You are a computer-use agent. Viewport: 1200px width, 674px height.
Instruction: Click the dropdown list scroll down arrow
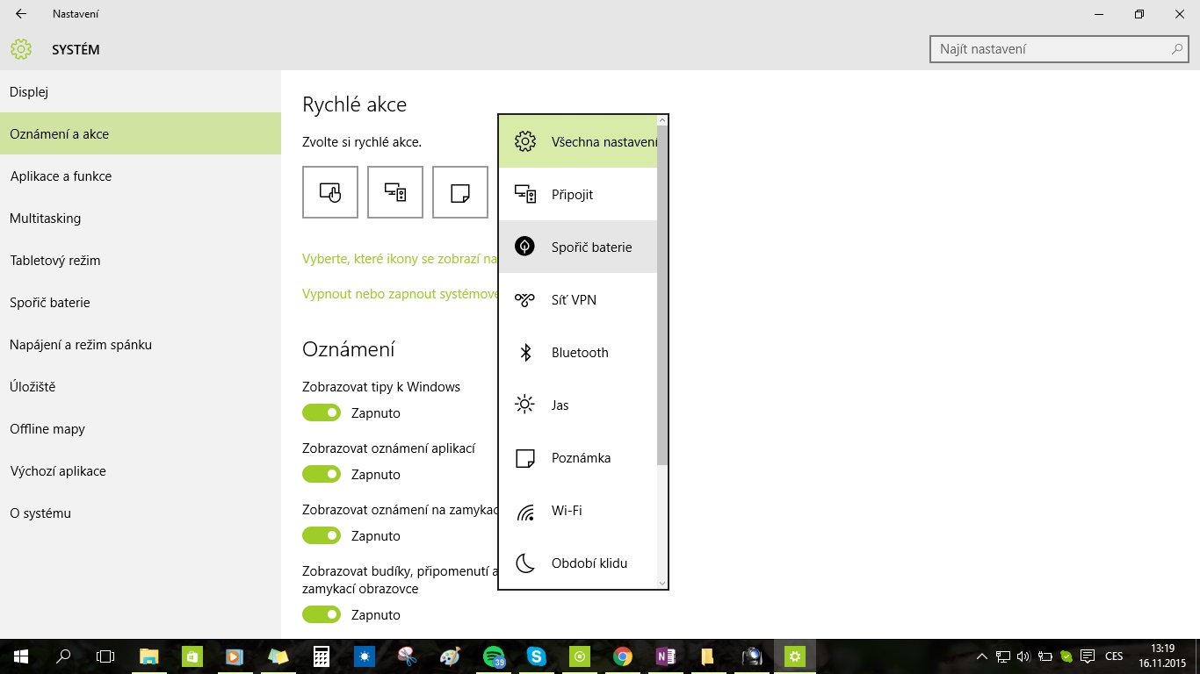coord(662,583)
